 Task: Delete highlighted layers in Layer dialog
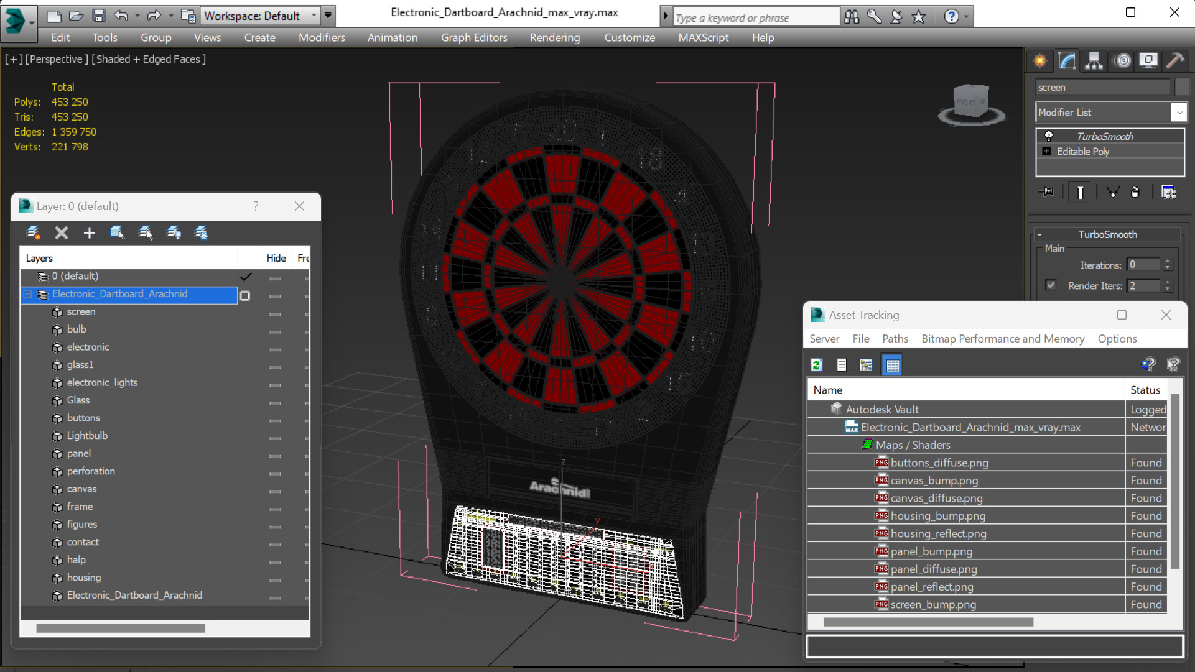(61, 232)
